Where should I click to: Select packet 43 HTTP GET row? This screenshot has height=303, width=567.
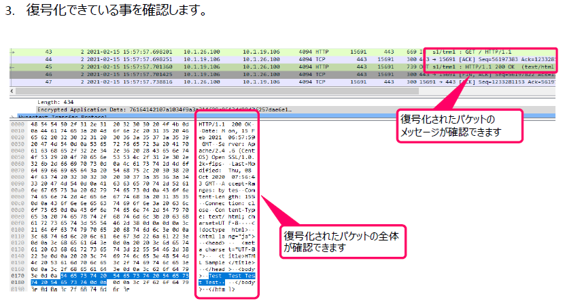[282, 52]
